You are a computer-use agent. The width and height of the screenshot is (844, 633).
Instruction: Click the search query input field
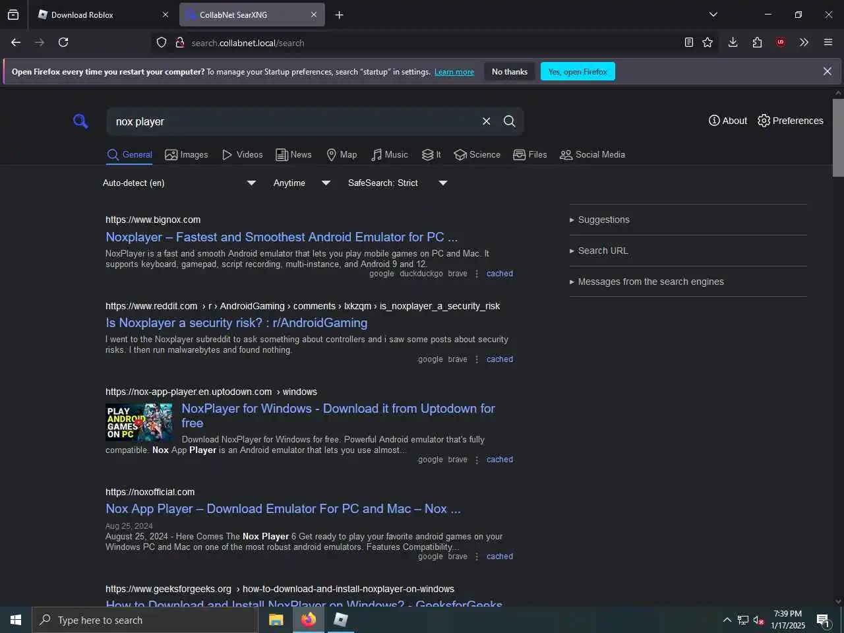tap(293, 121)
